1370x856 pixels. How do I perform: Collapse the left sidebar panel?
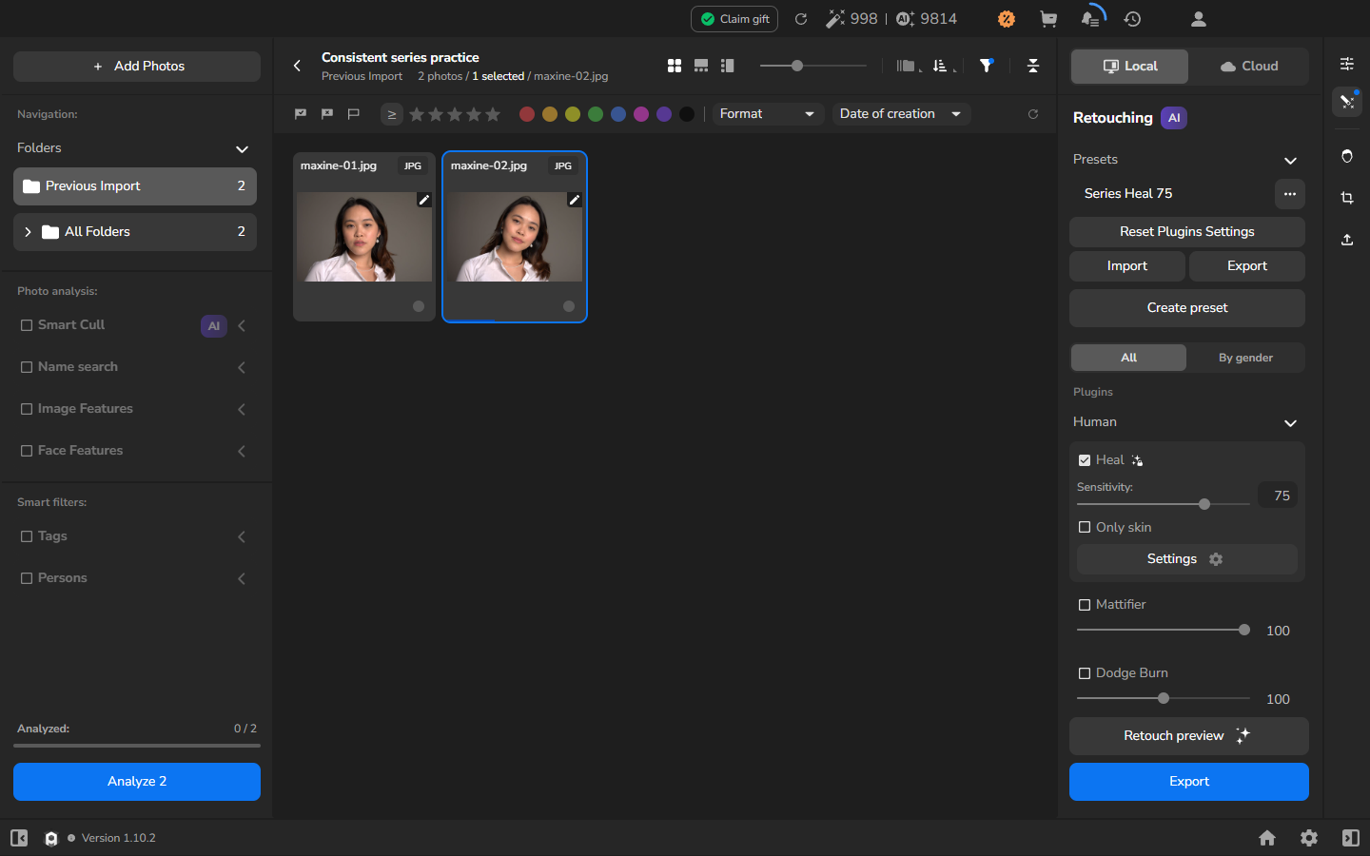click(x=19, y=838)
